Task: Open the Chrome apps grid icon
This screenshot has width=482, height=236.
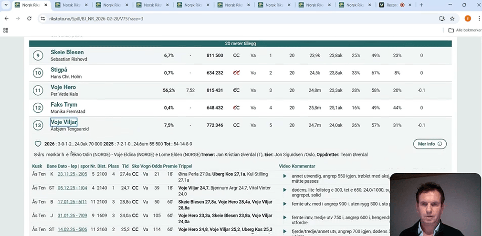Action: tap(6, 30)
